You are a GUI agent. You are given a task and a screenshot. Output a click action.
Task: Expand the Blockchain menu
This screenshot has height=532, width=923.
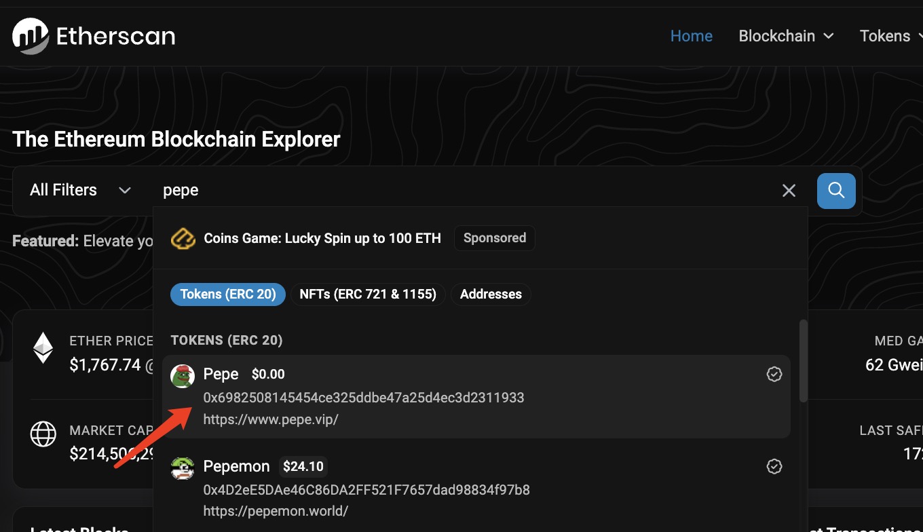click(x=786, y=36)
